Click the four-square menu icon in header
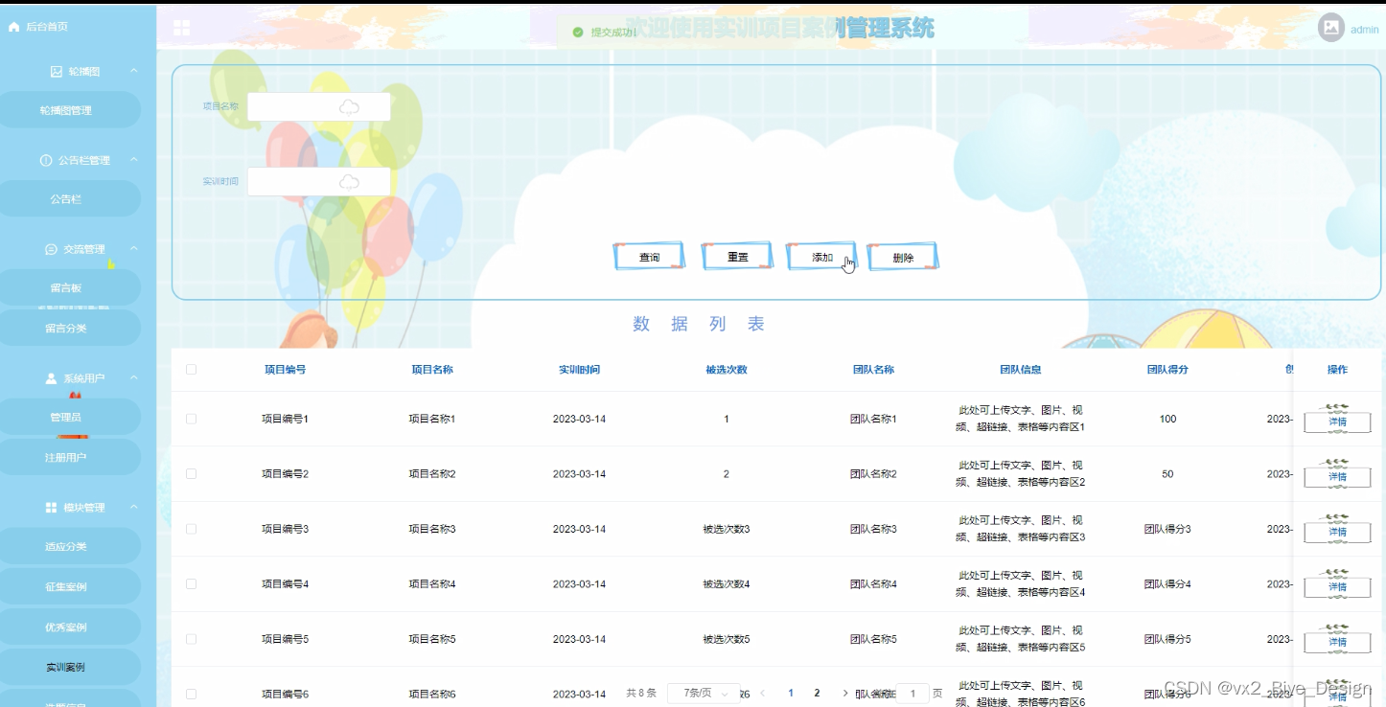Viewport: 1386px width, 707px height. 182,28
